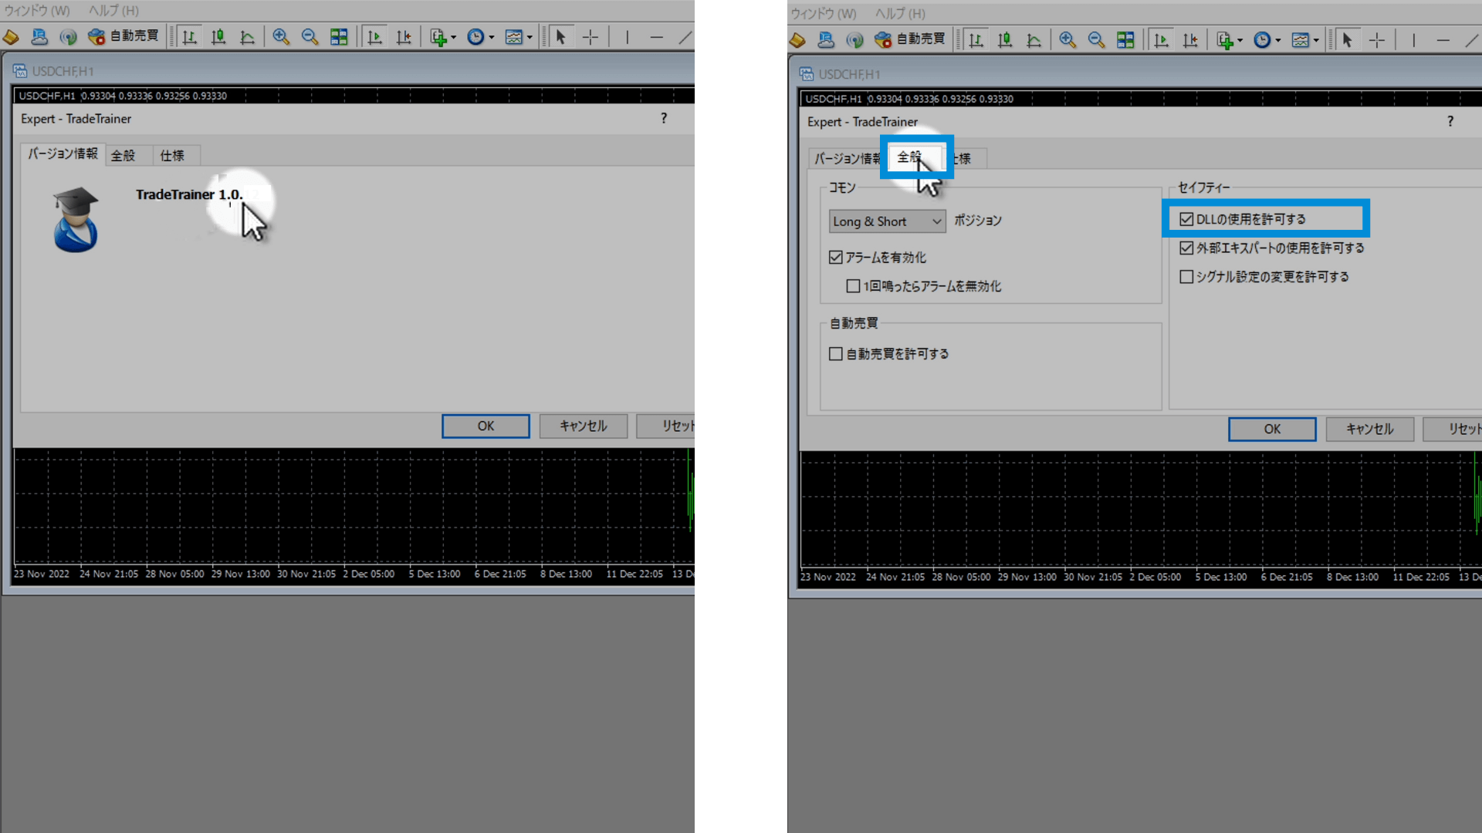This screenshot has width=1482, height=833.
Task: Click auto scroll chart icon in right toolbar
Action: 1161,40
